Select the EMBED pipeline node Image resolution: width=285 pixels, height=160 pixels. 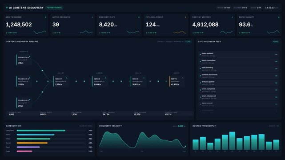pyautogui.click(x=100, y=81)
